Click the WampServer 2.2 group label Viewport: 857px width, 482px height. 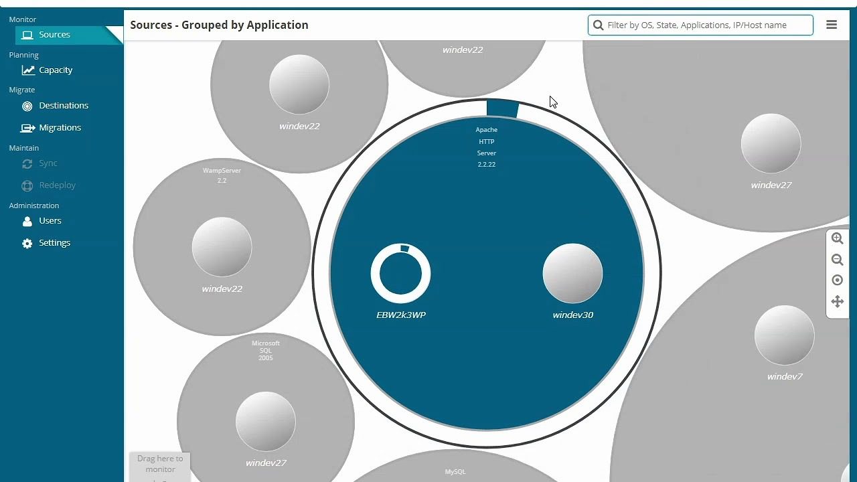point(222,175)
